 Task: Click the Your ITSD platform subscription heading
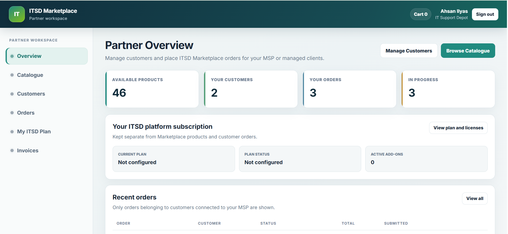(x=163, y=127)
